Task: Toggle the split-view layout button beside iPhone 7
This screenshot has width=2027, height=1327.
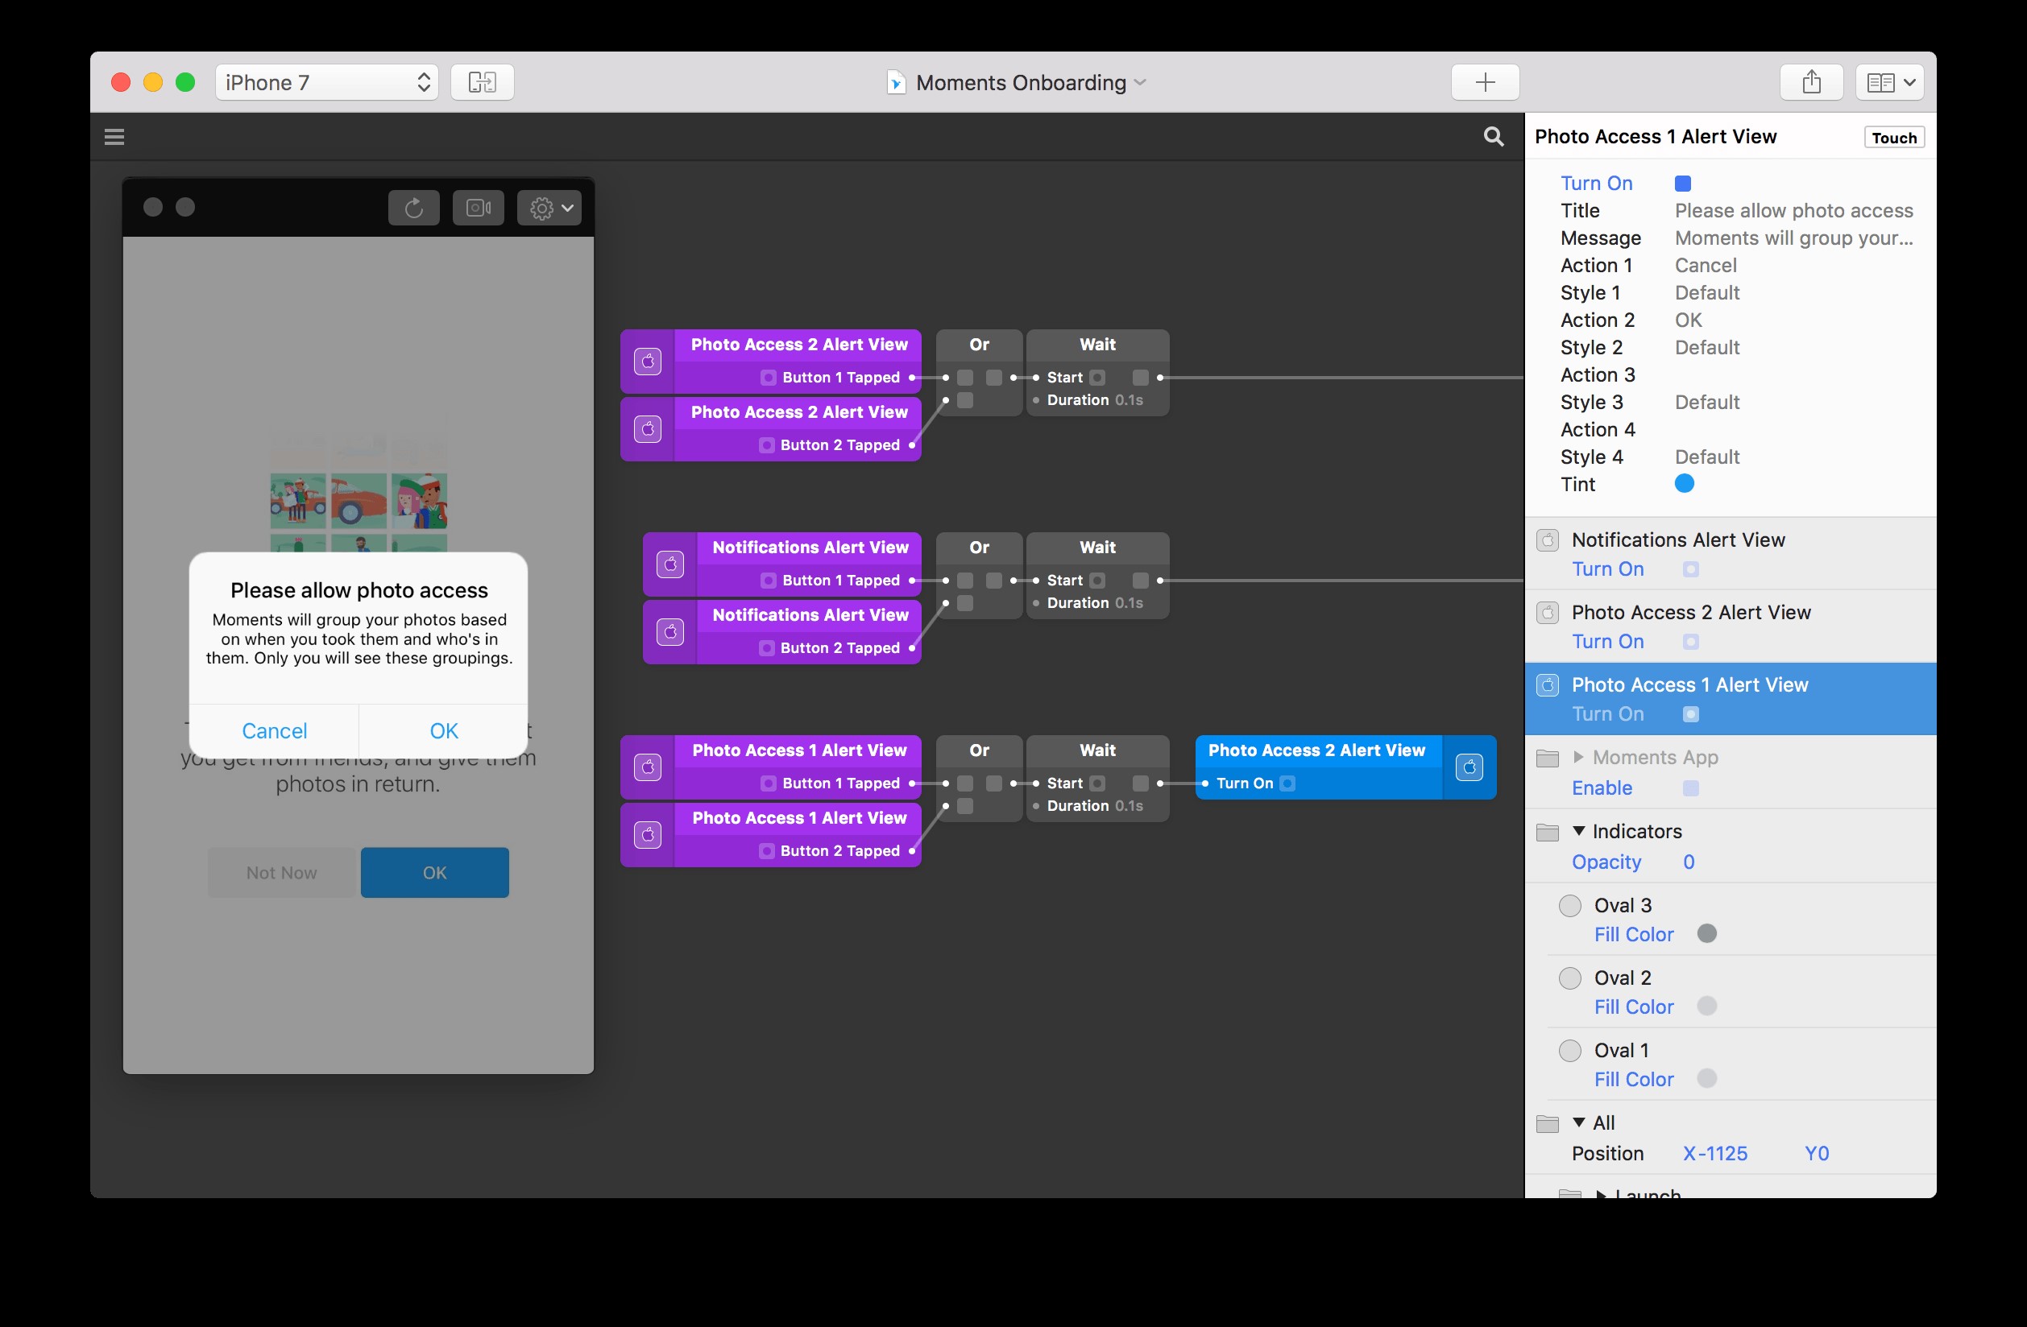Action: (482, 83)
